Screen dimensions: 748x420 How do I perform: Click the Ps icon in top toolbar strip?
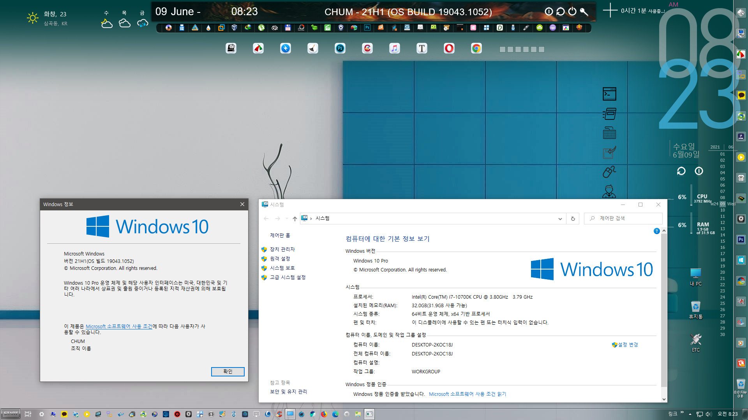coord(367,28)
